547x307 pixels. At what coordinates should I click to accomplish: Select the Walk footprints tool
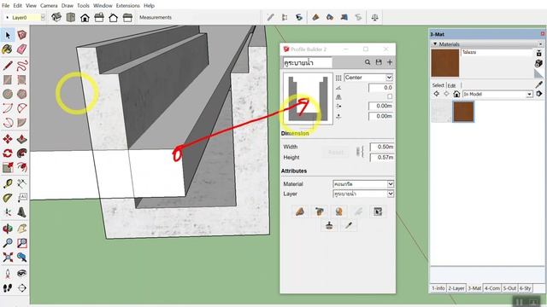click(8, 288)
